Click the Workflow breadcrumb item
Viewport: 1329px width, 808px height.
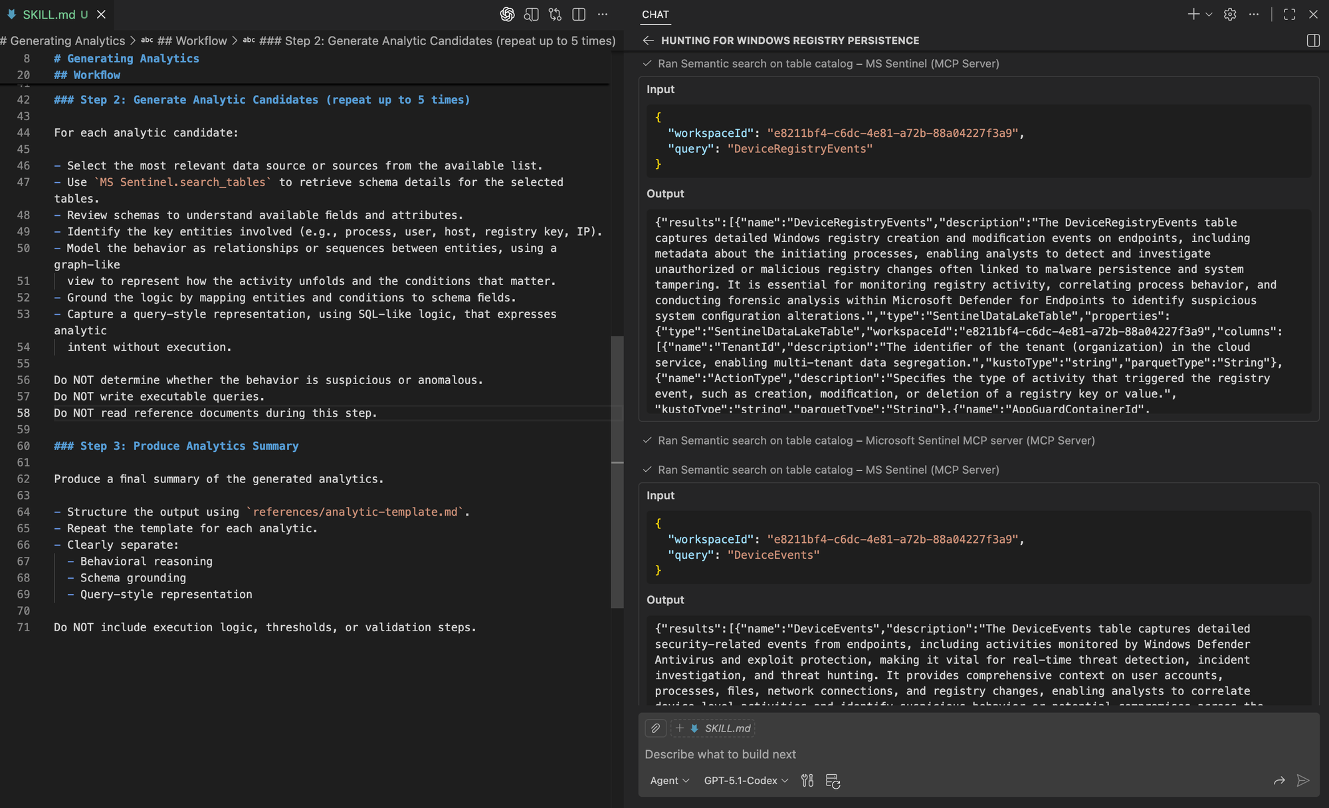pos(192,41)
